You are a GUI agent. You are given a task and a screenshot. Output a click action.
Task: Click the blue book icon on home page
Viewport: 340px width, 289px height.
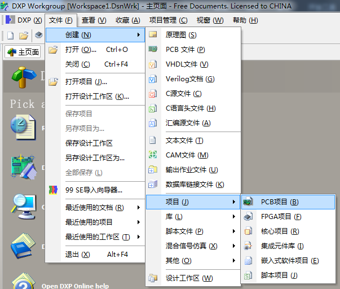pos(23,246)
